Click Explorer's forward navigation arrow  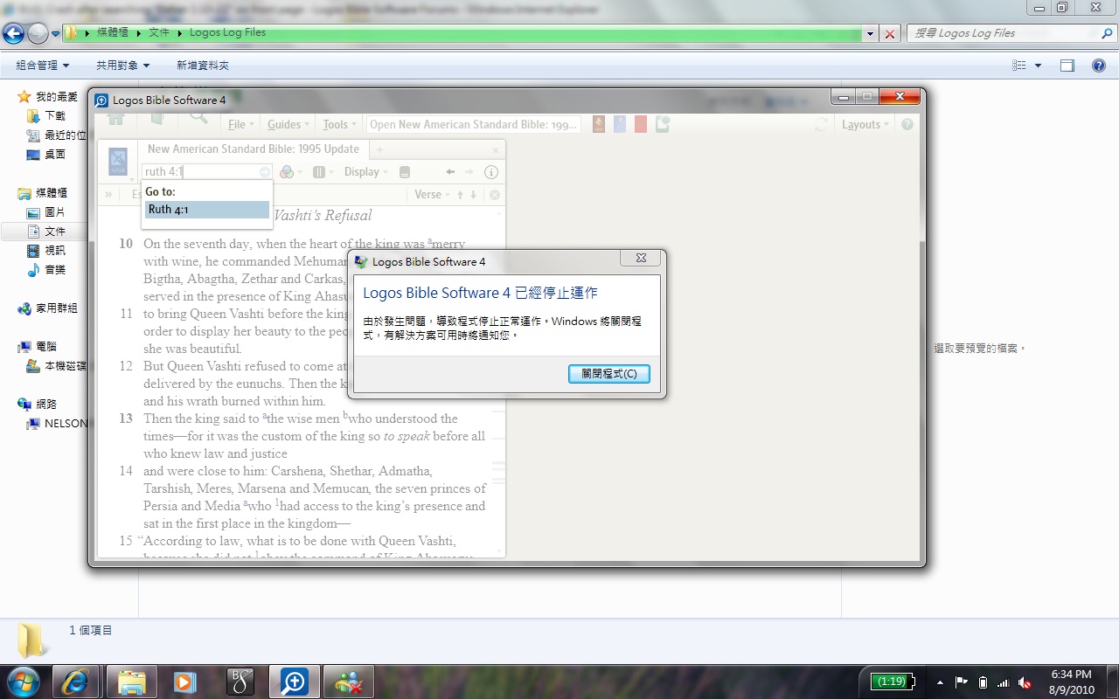click(x=38, y=34)
